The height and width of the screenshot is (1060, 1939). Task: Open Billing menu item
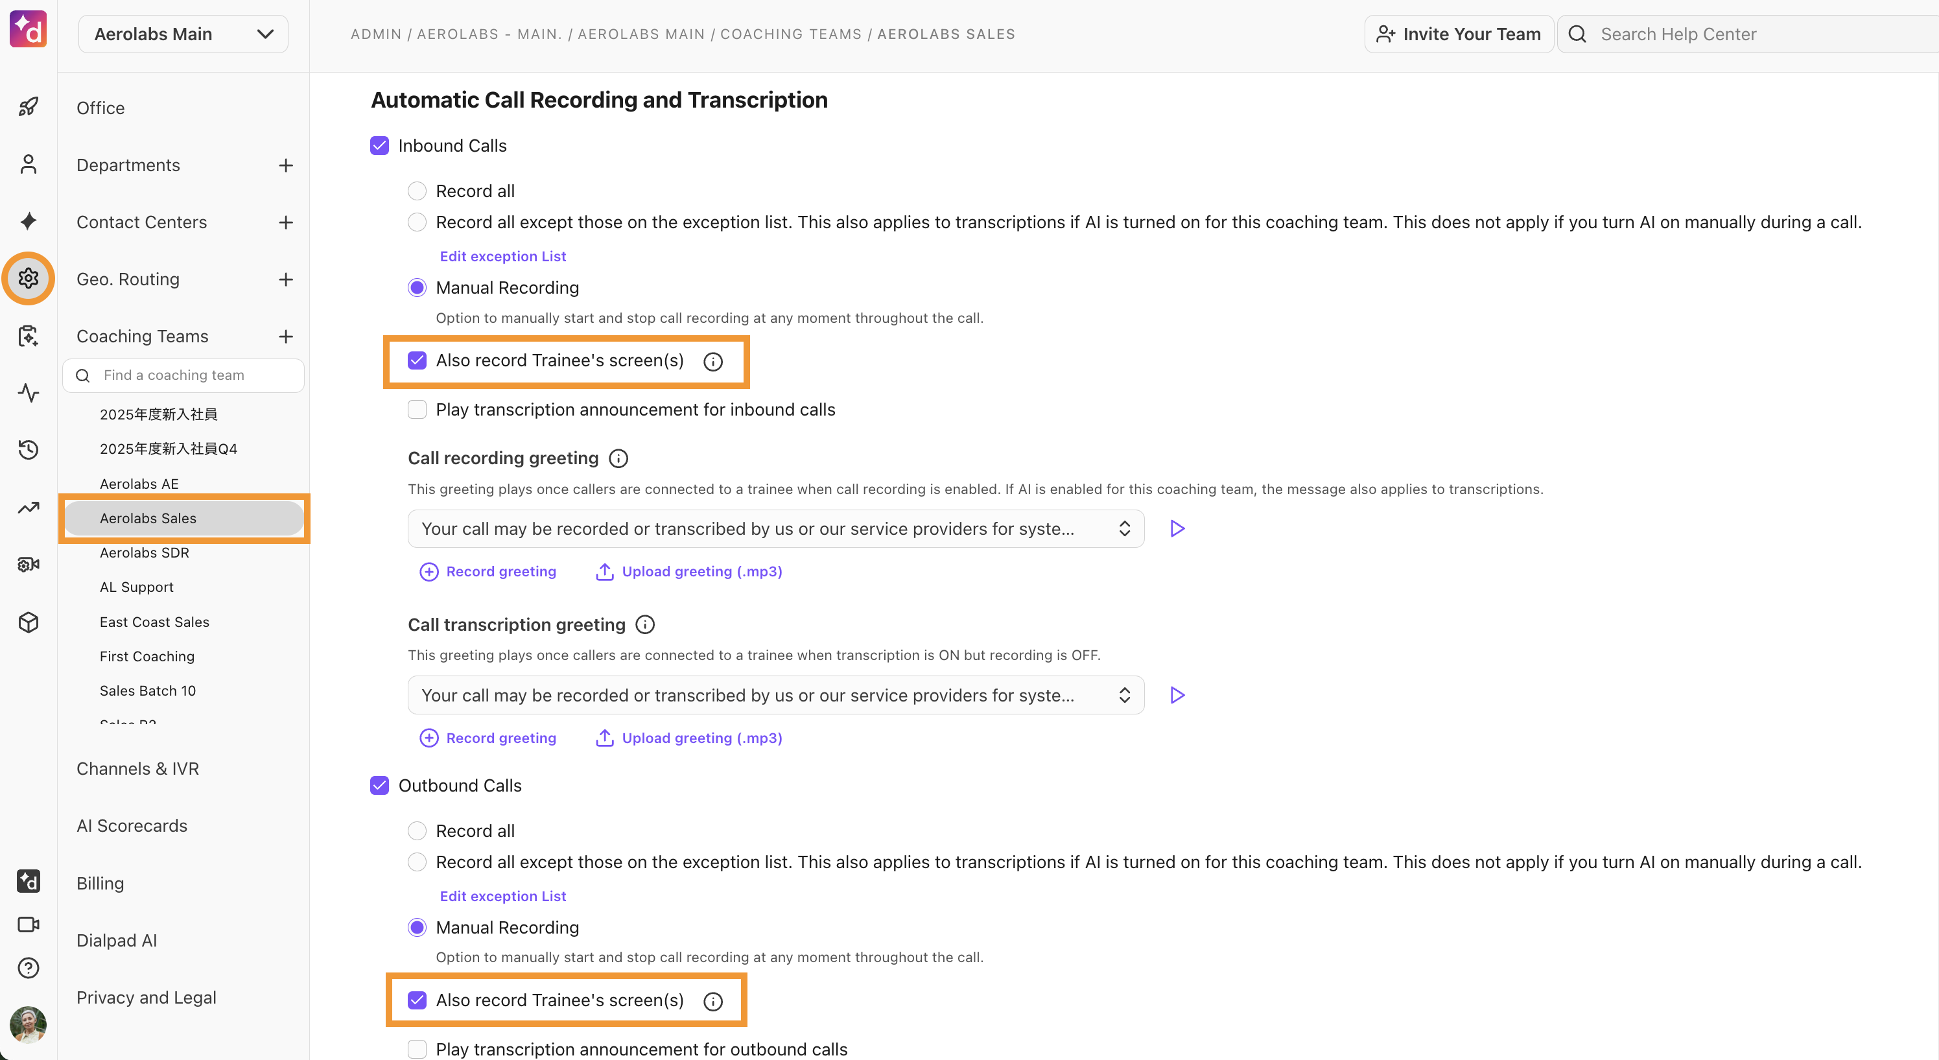click(100, 883)
